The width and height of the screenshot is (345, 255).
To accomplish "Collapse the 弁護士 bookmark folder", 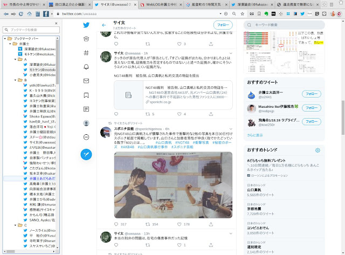I will coord(10,44).
